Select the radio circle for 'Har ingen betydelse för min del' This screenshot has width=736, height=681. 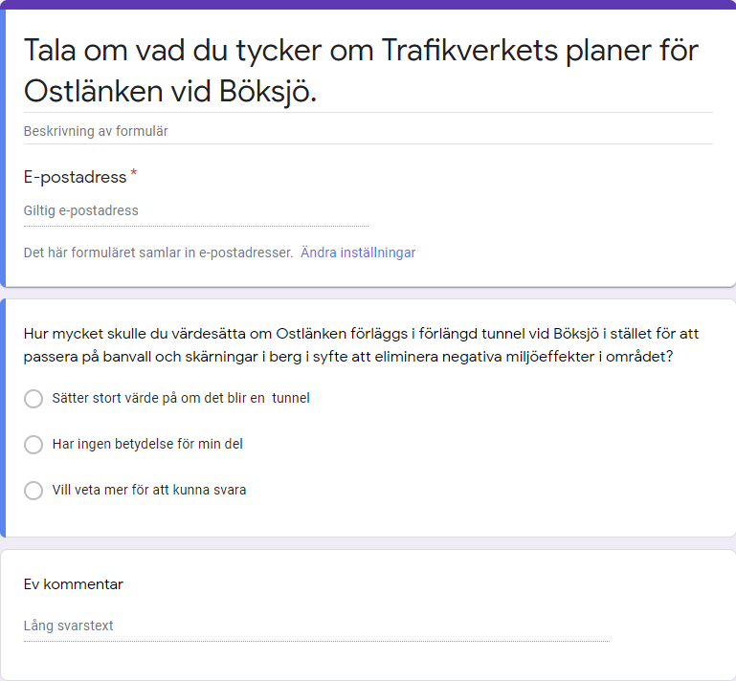click(x=33, y=444)
